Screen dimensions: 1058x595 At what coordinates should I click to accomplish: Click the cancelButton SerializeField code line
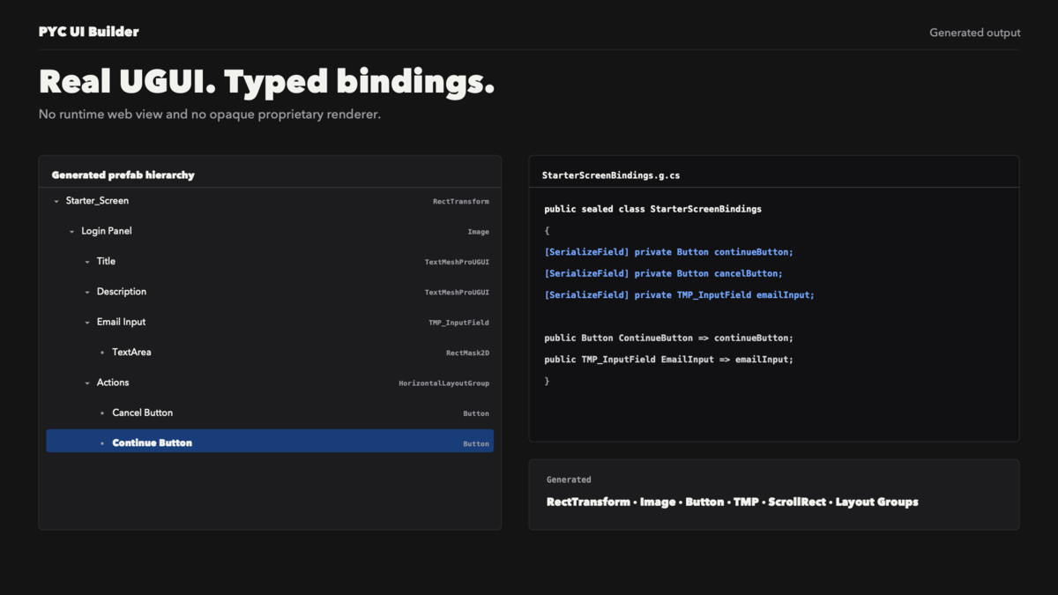[664, 273]
